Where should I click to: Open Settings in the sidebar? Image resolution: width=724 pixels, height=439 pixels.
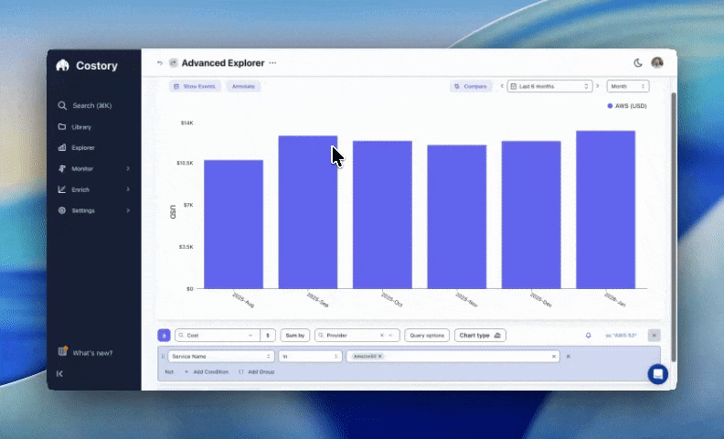[x=77, y=210]
